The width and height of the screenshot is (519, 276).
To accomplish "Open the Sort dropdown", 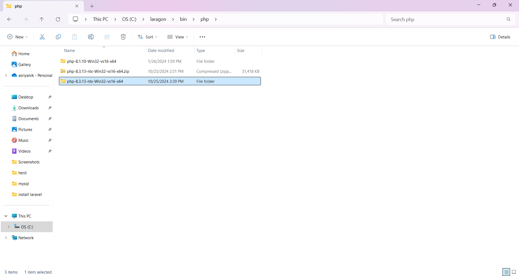I will pyautogui.click(x=147, y=37).
